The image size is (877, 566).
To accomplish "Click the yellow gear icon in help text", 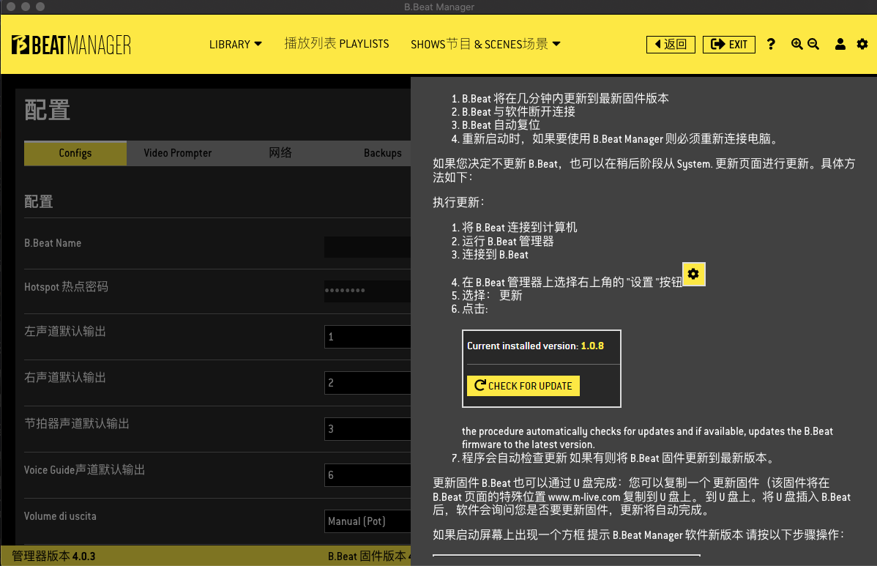I will tap(693, 274).
